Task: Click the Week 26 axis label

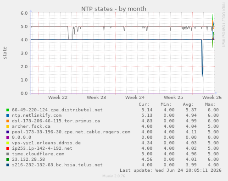Action: (x=212, y=98)
